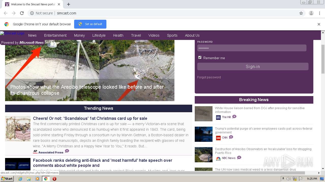The width and height of the screenshot is (325, 182).
Task: Click the password input field
Action: click(252, 48)
